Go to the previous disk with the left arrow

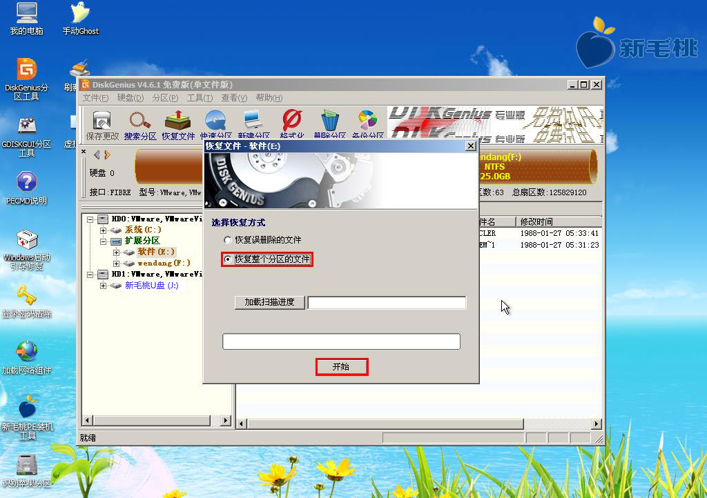tap(97, 155)
